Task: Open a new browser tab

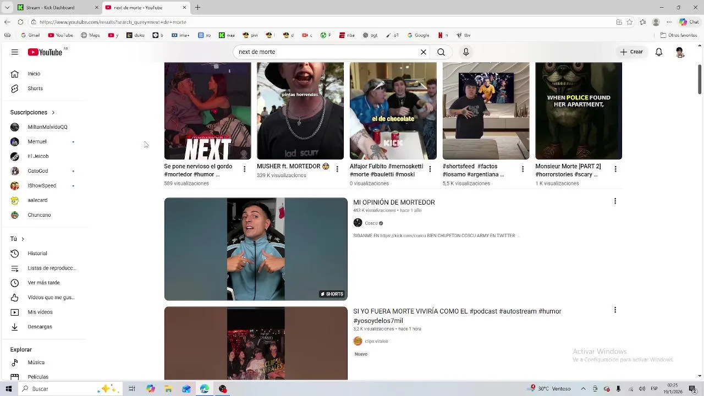Action: click(x=197, y=8)
